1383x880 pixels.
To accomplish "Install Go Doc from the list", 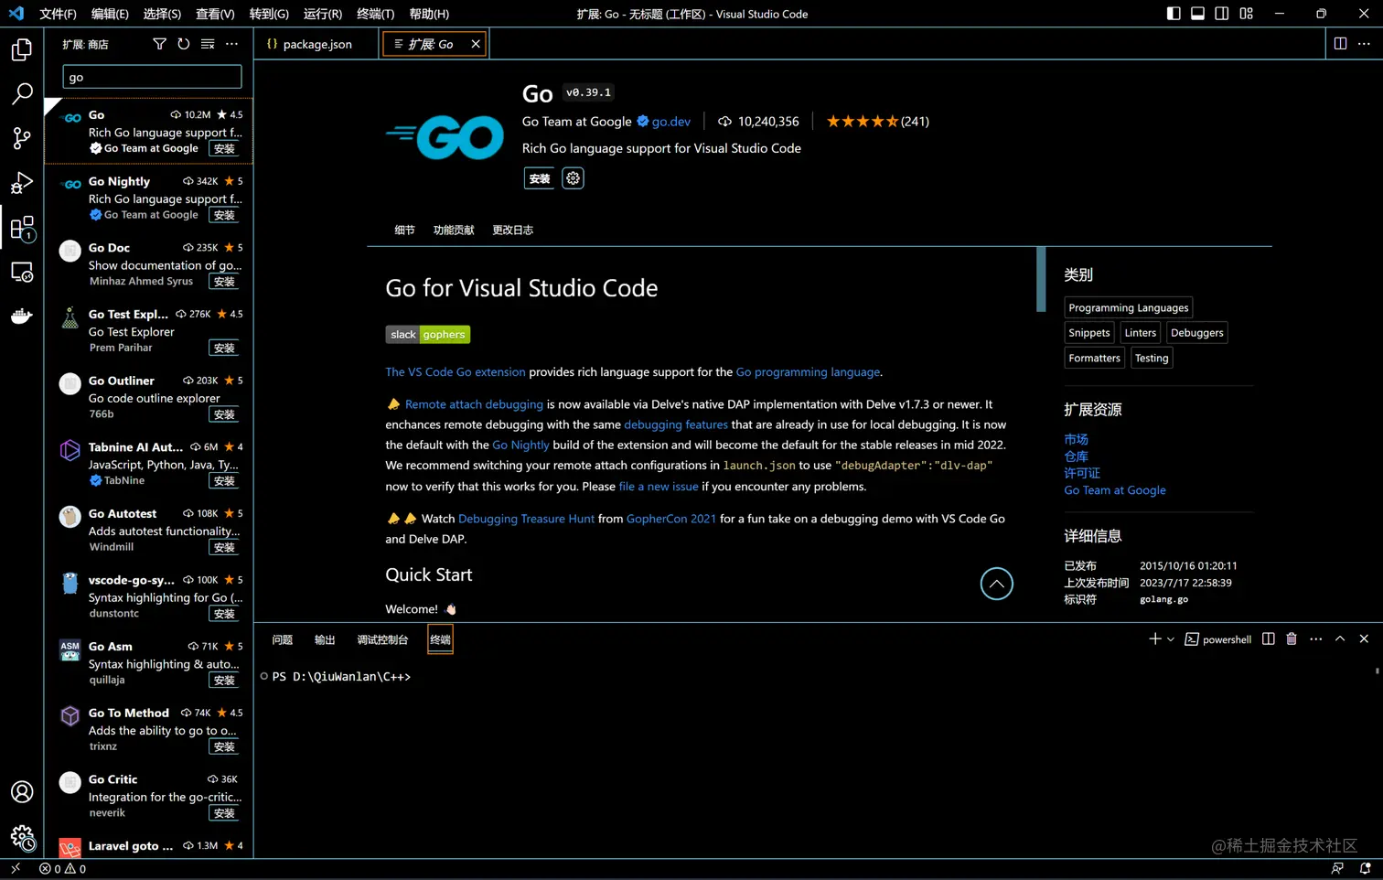I will pyautogui.click(x=224, y=282).
